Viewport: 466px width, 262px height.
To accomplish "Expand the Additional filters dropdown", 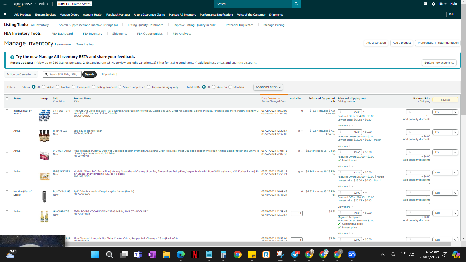I will [x=268, y=87].
